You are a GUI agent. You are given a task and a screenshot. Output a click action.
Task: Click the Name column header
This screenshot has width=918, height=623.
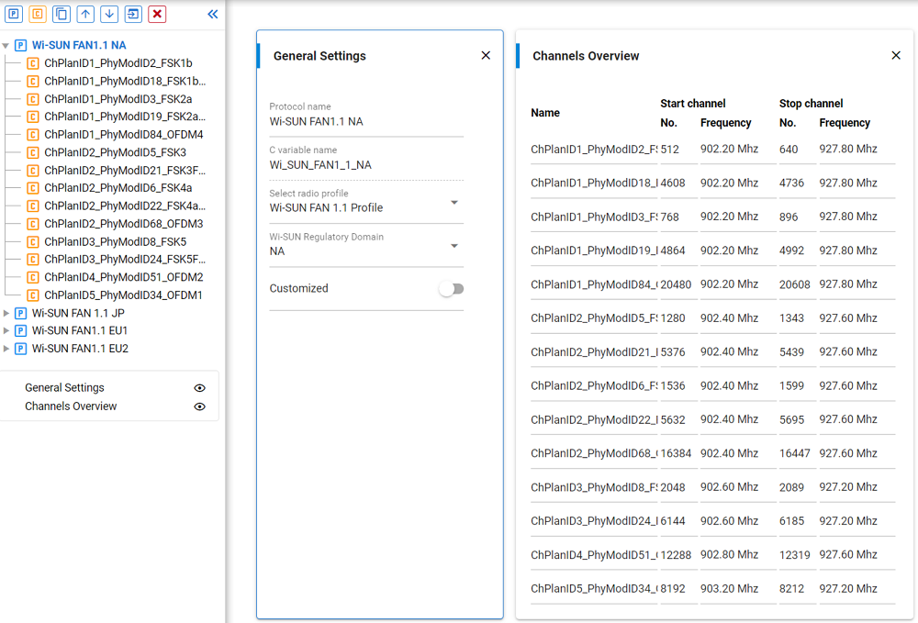click(x=545, y=113)
